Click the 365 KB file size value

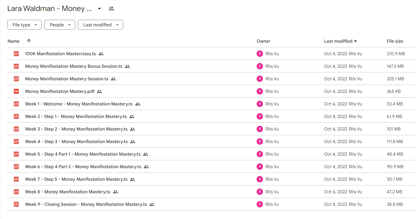(393, 91)
